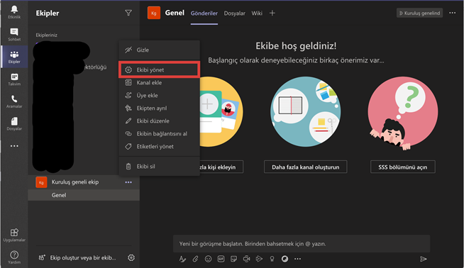This screenshot has width=464, height=268.
Task: Open the sticker icon in compose toolbar
Action: pos(234,259)
